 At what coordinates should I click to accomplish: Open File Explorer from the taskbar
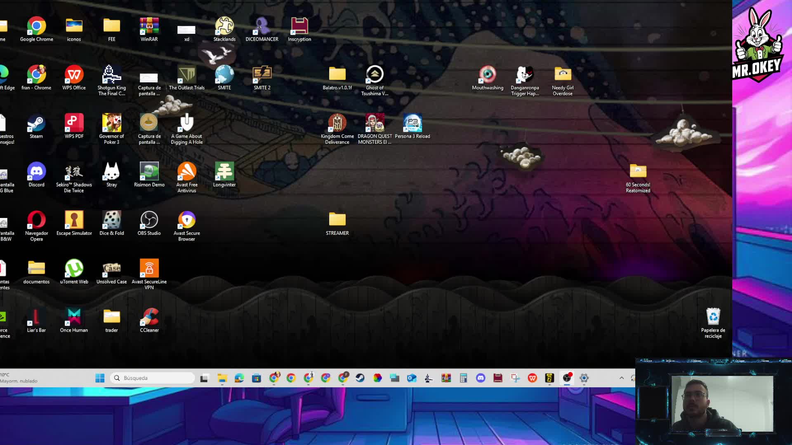coord(222,378)
